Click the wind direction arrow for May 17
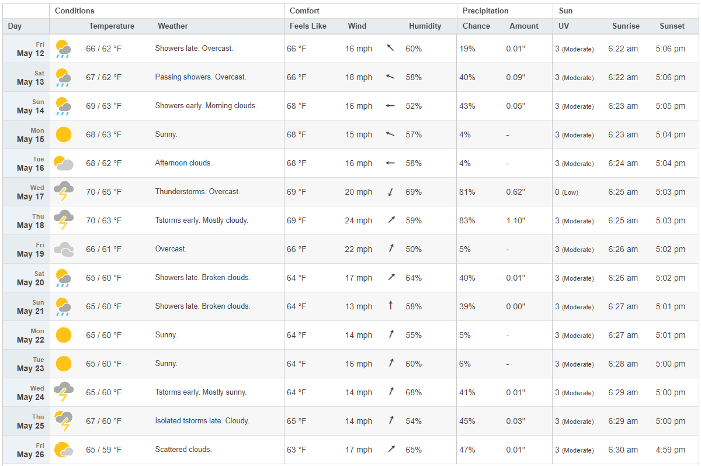The width and height of the screenshot is (701, 466). (390, 192)
